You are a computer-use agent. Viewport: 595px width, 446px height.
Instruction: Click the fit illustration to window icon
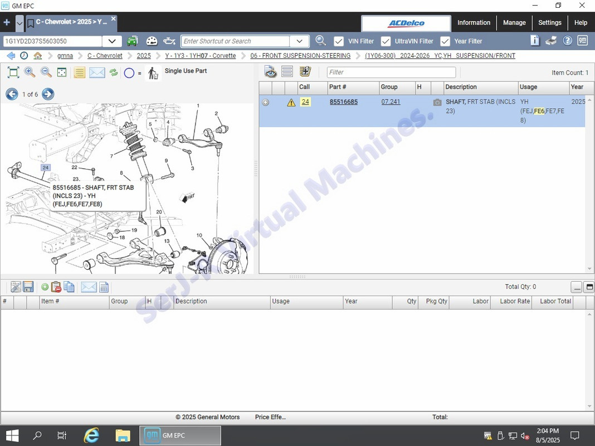13,72
